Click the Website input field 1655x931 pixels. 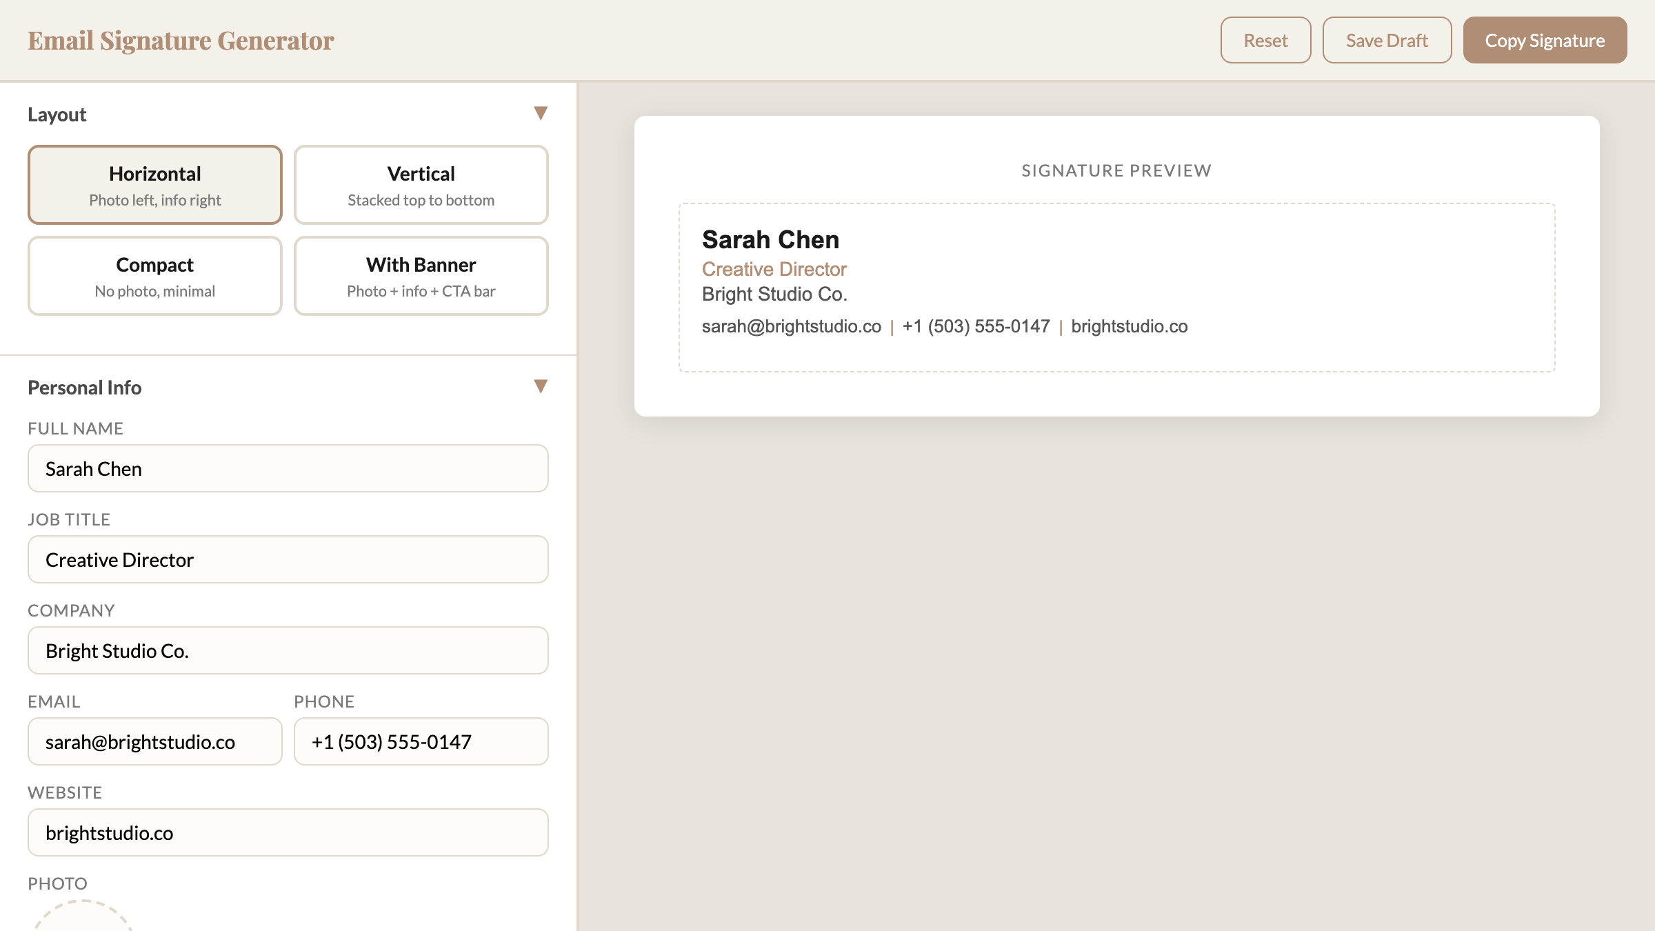point(288,832)
